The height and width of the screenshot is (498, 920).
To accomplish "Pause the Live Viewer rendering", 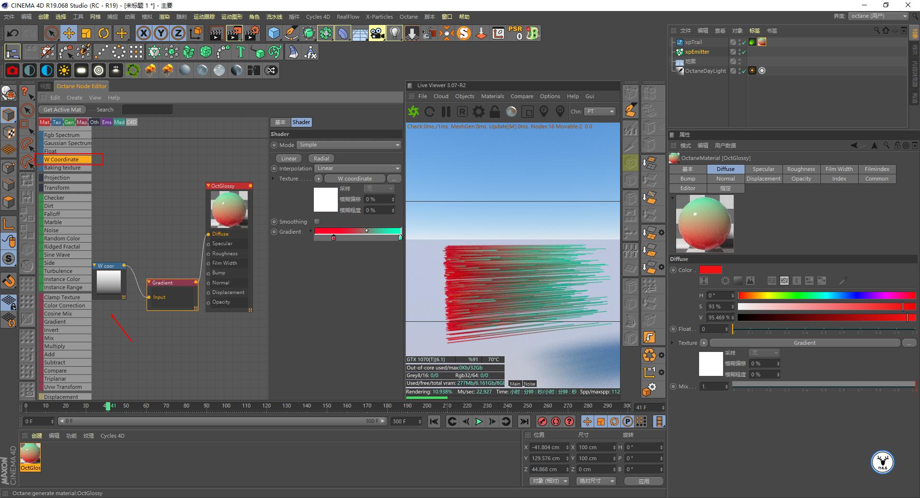I will 446,112.
